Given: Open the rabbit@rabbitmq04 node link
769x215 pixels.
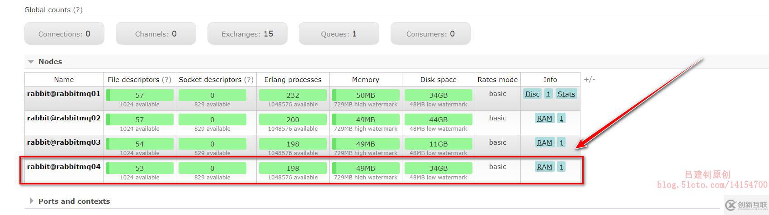Looking at the screenshot, I should [x=64, y=167].
